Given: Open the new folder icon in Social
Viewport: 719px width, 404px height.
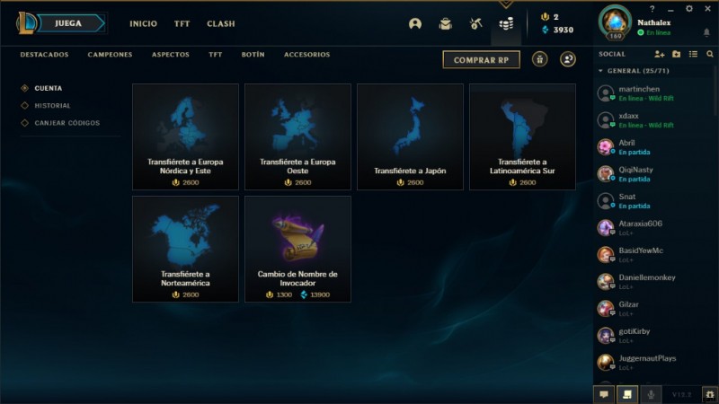Looking at the screenshot, I should click(x=677, y=54).
